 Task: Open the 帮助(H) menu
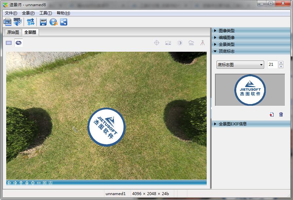click(63, 13)
